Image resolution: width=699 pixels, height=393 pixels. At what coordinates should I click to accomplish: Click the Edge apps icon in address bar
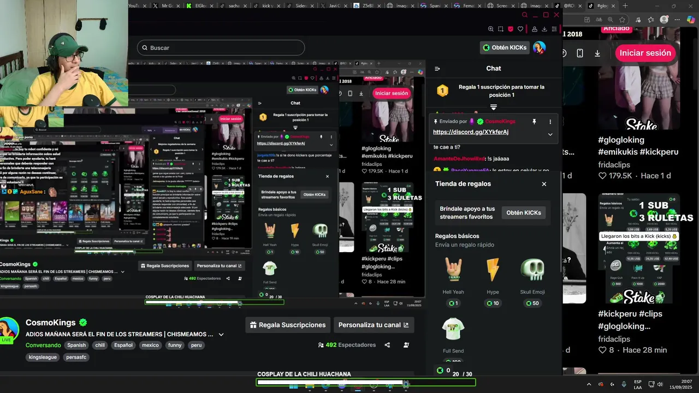(587, 20)
